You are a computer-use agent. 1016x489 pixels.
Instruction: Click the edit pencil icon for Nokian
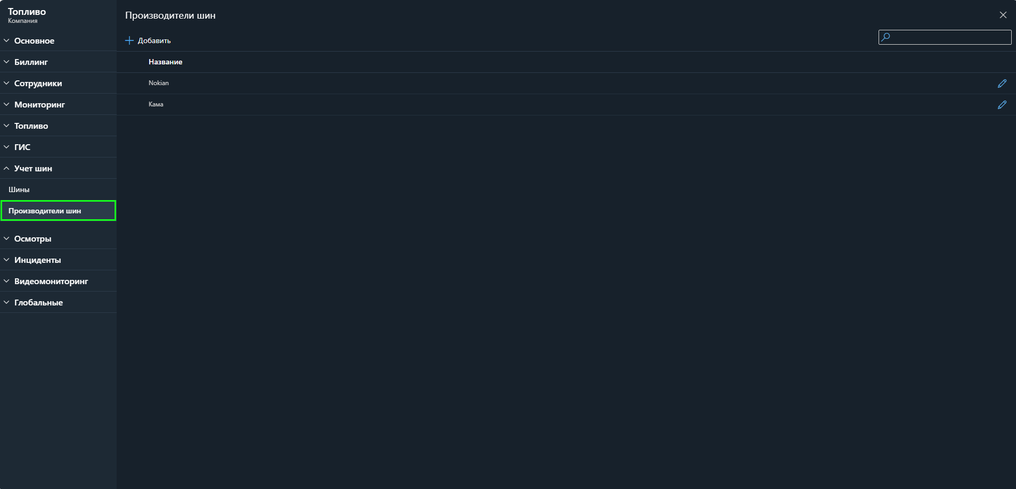click(x=1002, y=83)
